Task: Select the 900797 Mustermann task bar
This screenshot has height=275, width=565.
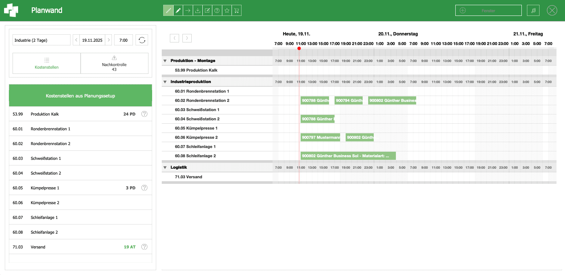Action: 320,137
